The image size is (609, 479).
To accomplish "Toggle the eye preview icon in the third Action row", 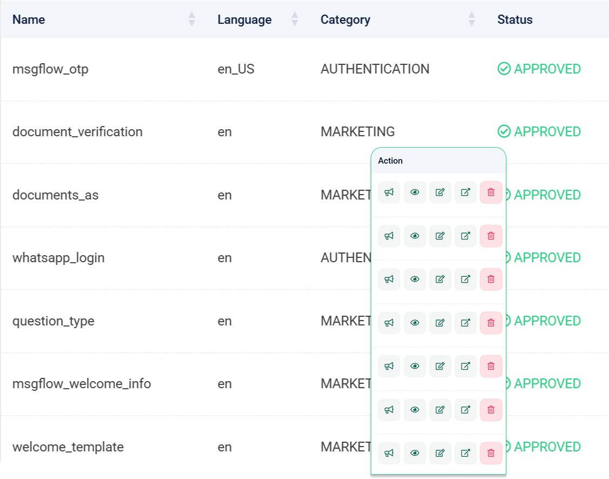I will point(414,279).
